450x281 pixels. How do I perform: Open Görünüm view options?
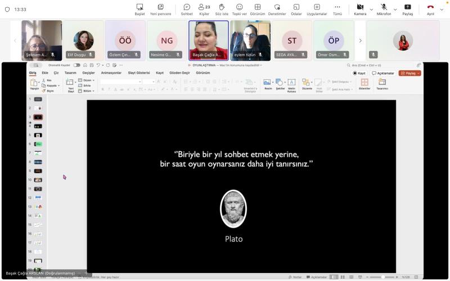click(257, 9)
